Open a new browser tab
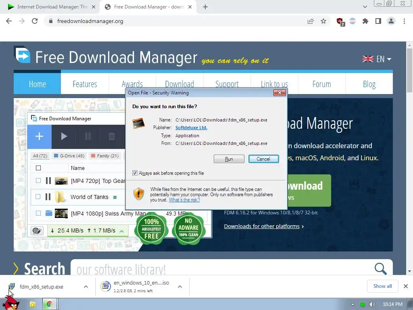 (205, 7)
